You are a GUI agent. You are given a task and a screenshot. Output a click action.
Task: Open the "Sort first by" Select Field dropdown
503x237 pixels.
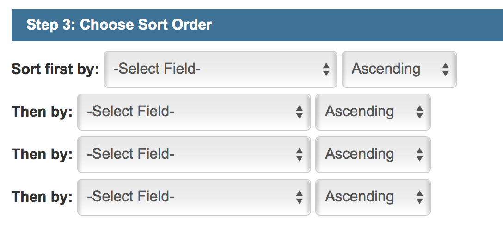point(220,69)
